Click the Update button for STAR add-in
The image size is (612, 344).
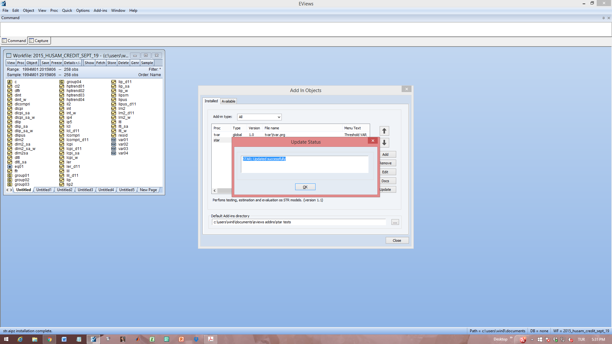[385, 190]
